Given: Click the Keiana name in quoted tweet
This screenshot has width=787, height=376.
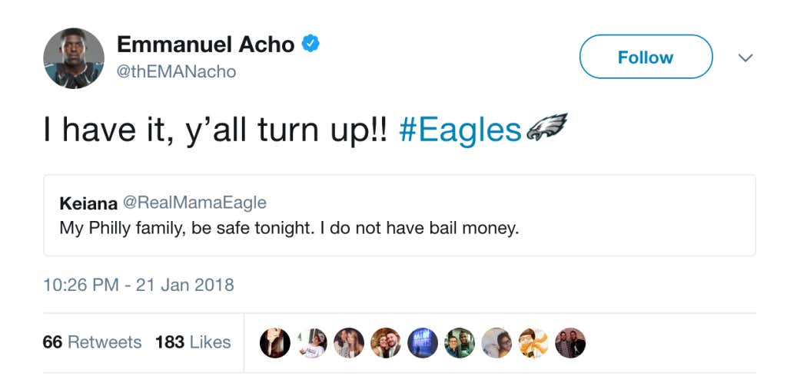Looking at the screenshot, I should pos(87,203).
